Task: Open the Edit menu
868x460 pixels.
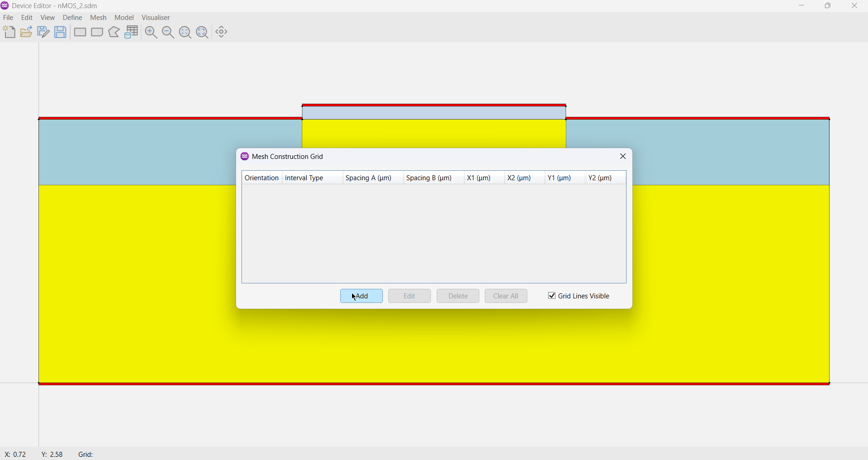Action: 27,18
